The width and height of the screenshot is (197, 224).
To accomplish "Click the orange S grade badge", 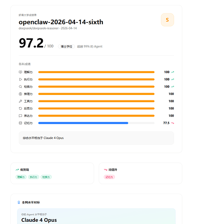I will [x=167, y=20].
